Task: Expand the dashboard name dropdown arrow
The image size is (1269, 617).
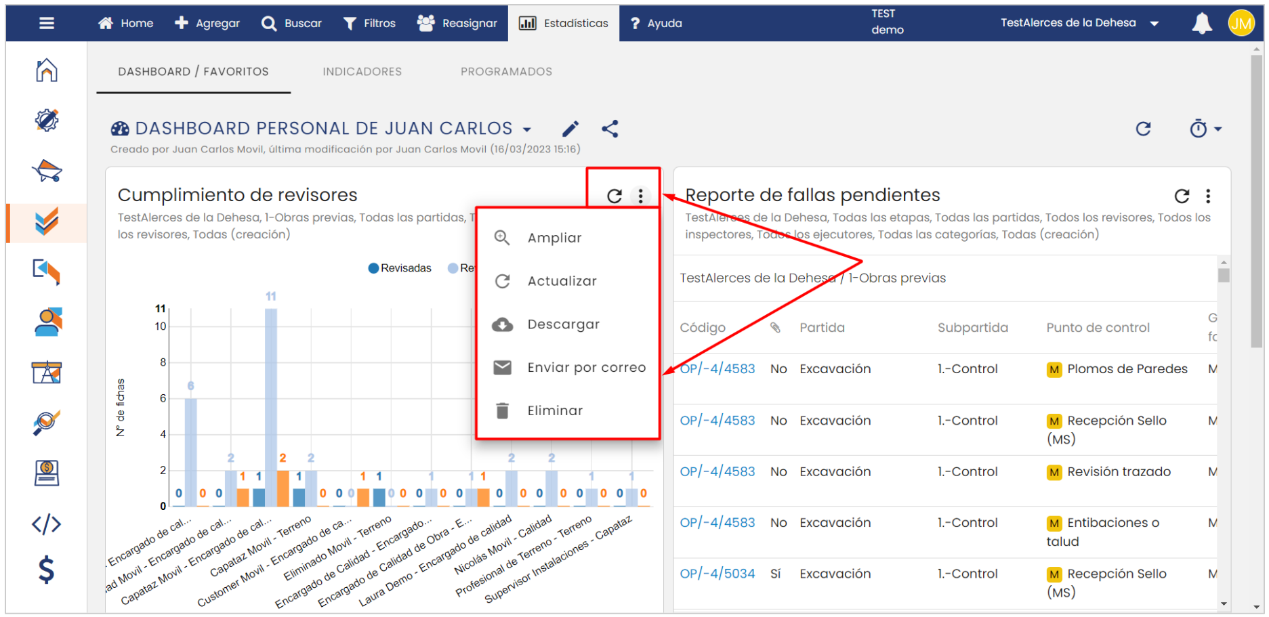Action: point(527,129)
